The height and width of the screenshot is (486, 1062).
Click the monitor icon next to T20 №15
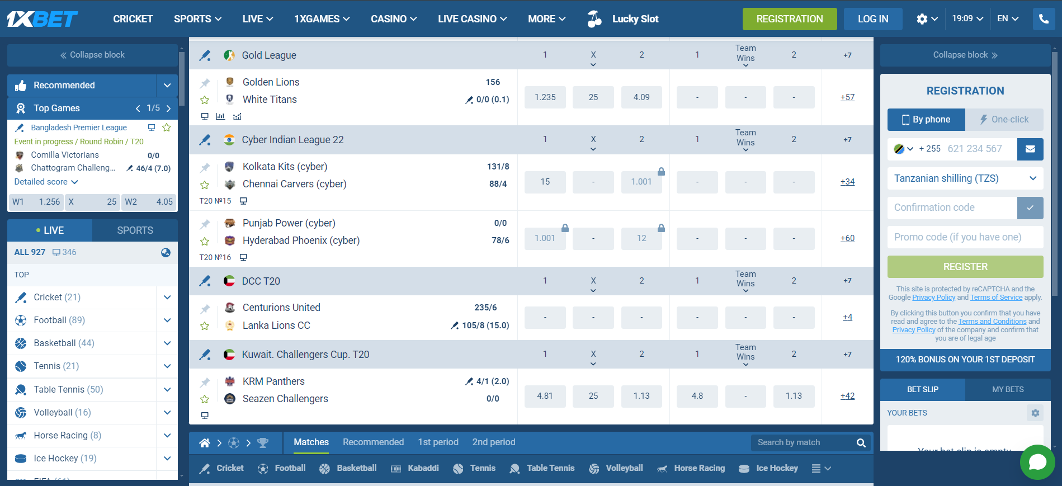pos(243,201)
